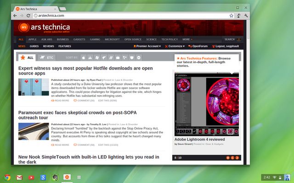Open the Premier Account dropdown
This screenshot has height=183, width=294.
click(x=147, y=46)
